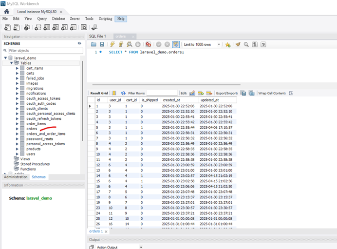Screen dimensions: 337x249
Task: Open the Scripting menu
Action: 105,19
